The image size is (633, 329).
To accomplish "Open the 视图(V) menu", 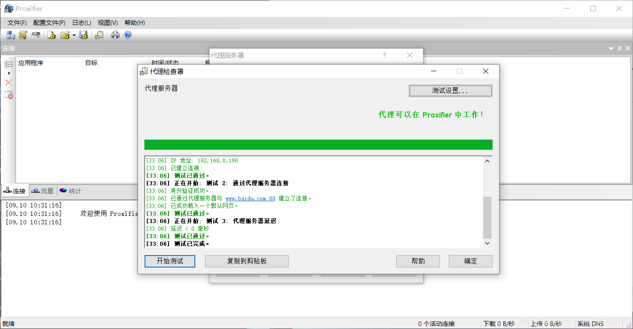I will [108, 23].
